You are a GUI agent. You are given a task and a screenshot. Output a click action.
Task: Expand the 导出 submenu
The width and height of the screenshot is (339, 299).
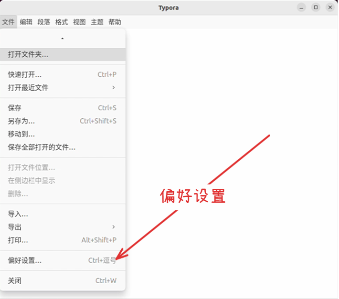[63, 227]
